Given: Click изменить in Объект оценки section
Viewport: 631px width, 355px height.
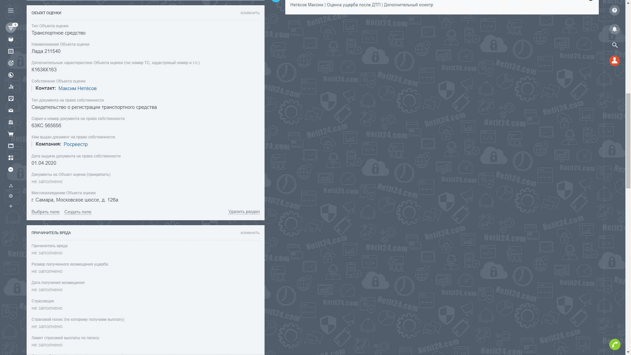Looking at the screenshot, I should pyautogui.click(x=250, y=13).
